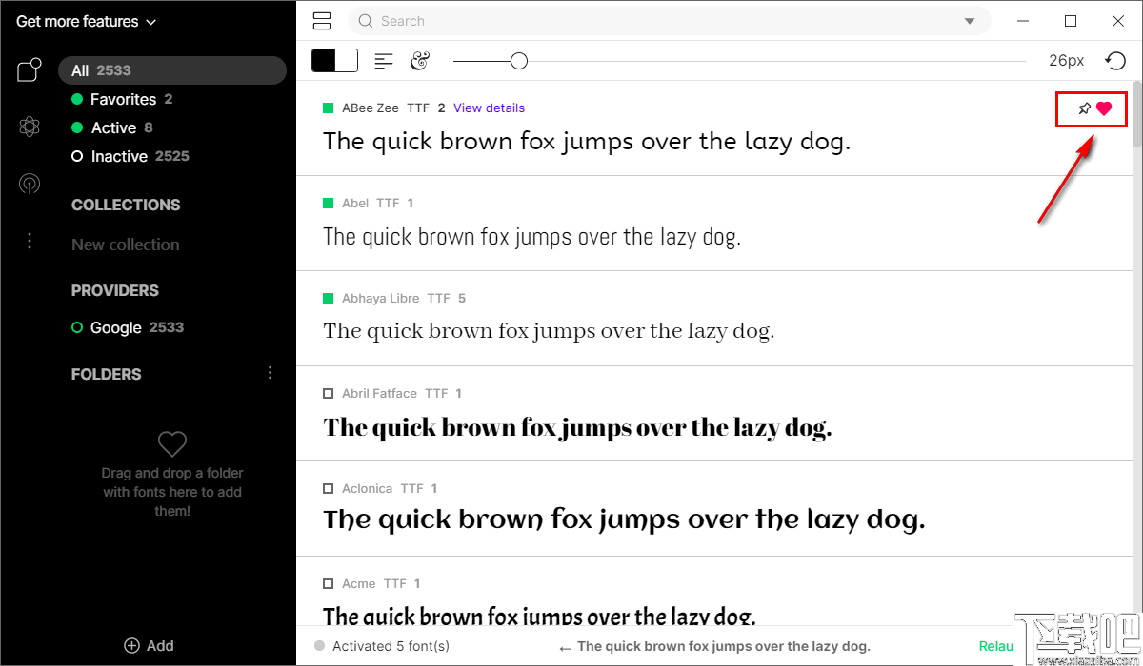Image resolution: width=1143 pixels, height=666 pixels.
Task: Select the All 2533 fonts filter
Action: pyautogui.click(x=172, y=70)
